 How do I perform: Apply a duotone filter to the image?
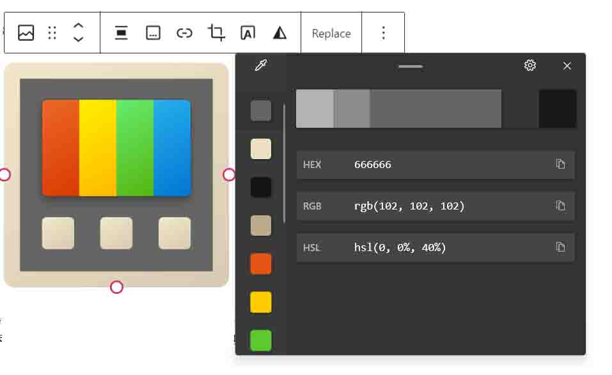click(279, 32)
